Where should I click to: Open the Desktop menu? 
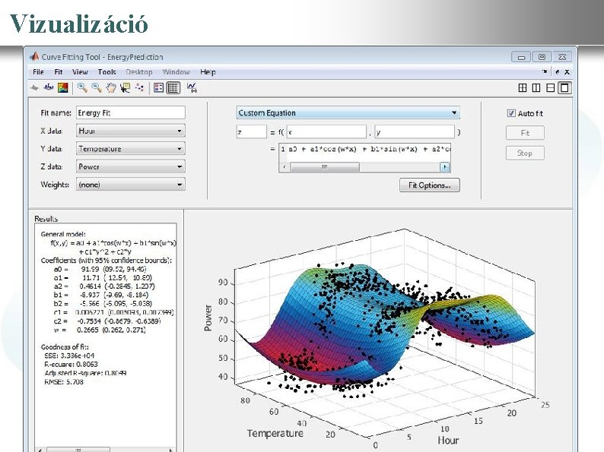click(139, 72)
